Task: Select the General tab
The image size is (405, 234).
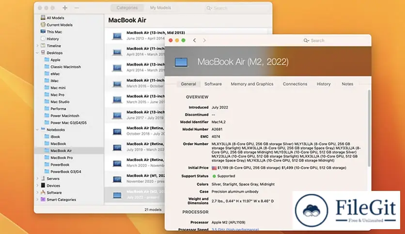Action: tap(188, 84)
